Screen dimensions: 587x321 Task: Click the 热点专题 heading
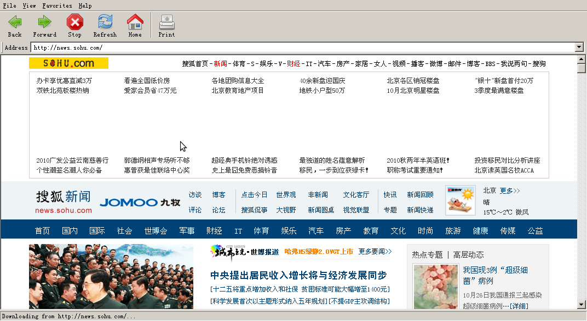point(427,254)
